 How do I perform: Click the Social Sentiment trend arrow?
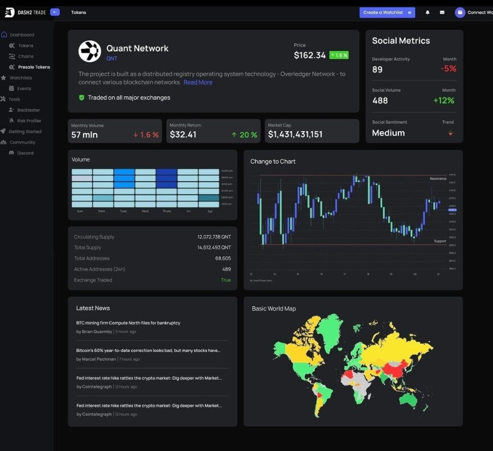click(x=450, y=133)
